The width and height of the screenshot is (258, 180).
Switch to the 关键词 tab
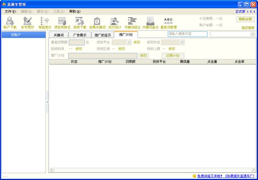click(x=58, y=35)
